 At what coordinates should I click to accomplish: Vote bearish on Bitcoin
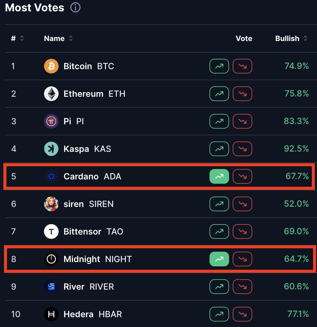[x=242, y=66]
